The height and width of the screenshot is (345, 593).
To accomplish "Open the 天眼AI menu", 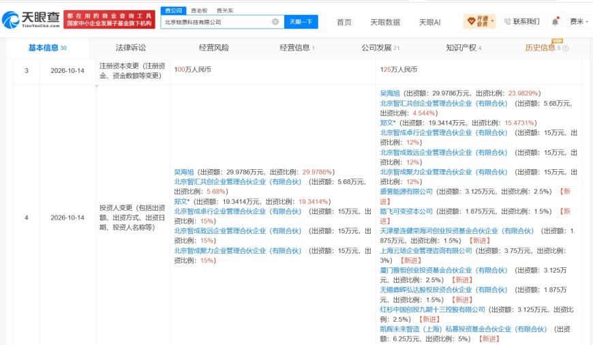I will pyautogui.click(x=429, y=22).
